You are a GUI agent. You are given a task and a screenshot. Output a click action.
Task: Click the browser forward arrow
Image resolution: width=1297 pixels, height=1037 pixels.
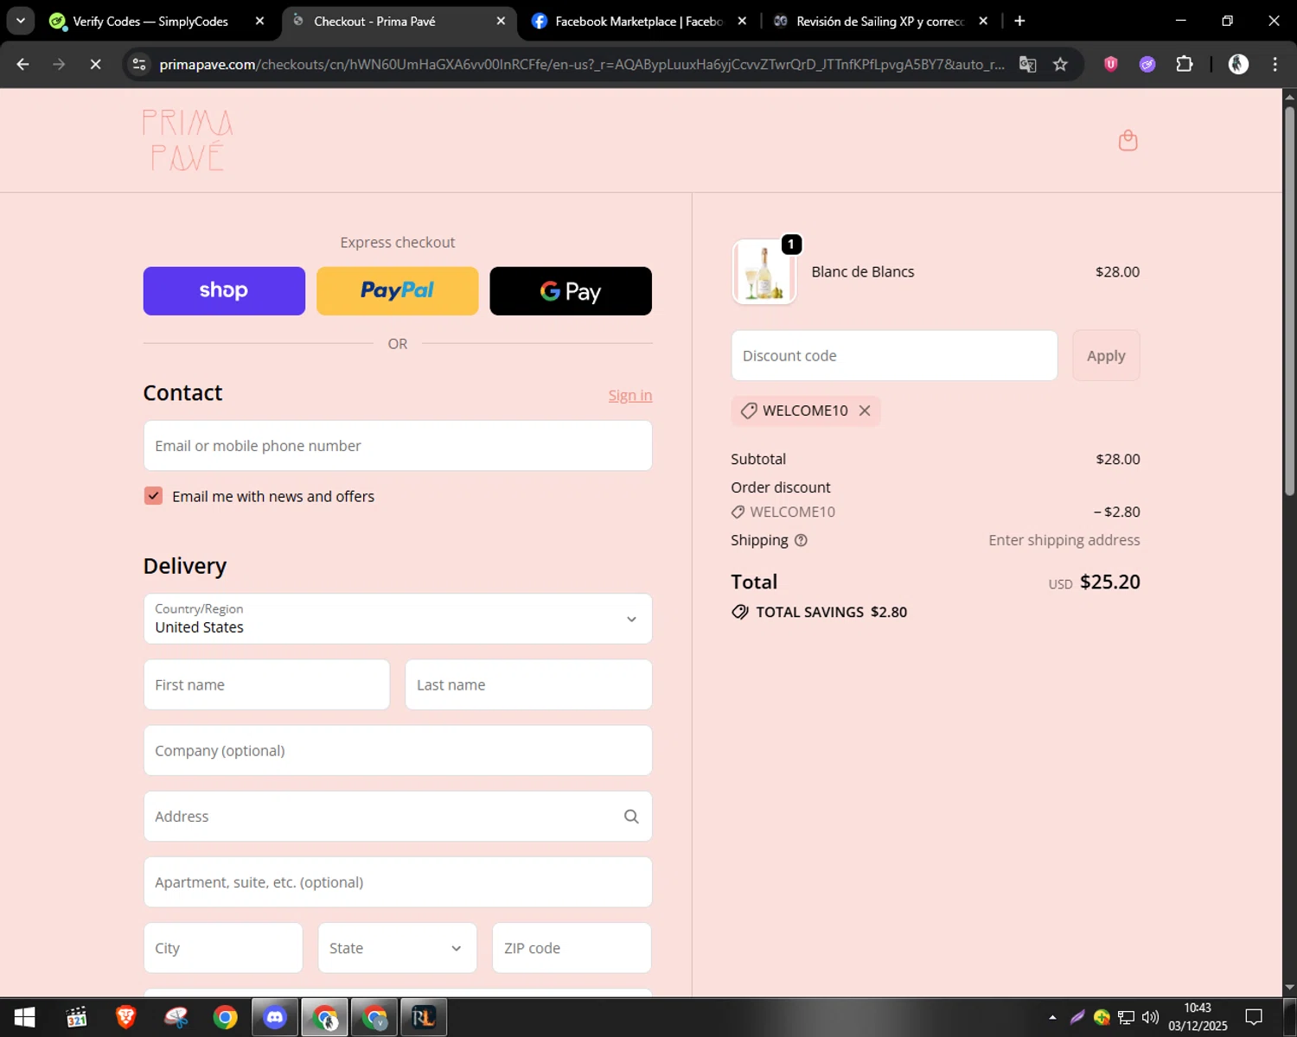tap(59, 64)
